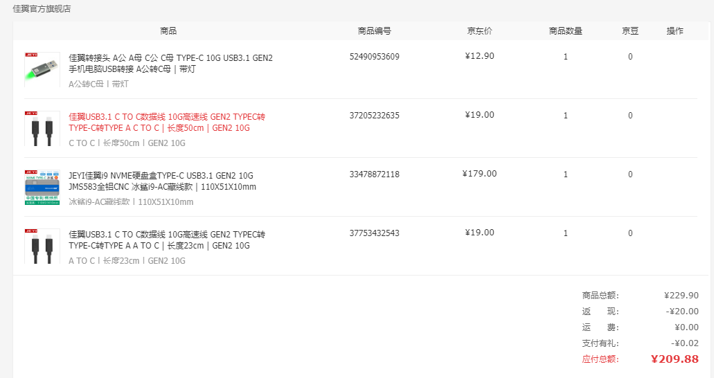
Task: Click the 应付总额 ¥209.88 total amount
Action: (675, 359)
